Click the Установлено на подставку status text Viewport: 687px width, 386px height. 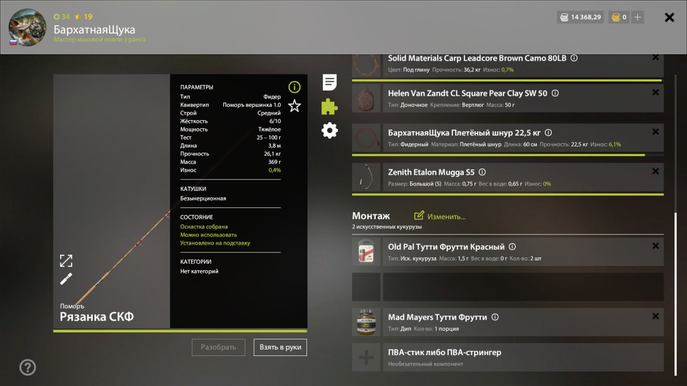pyautogui.click(x=215, y=243)
